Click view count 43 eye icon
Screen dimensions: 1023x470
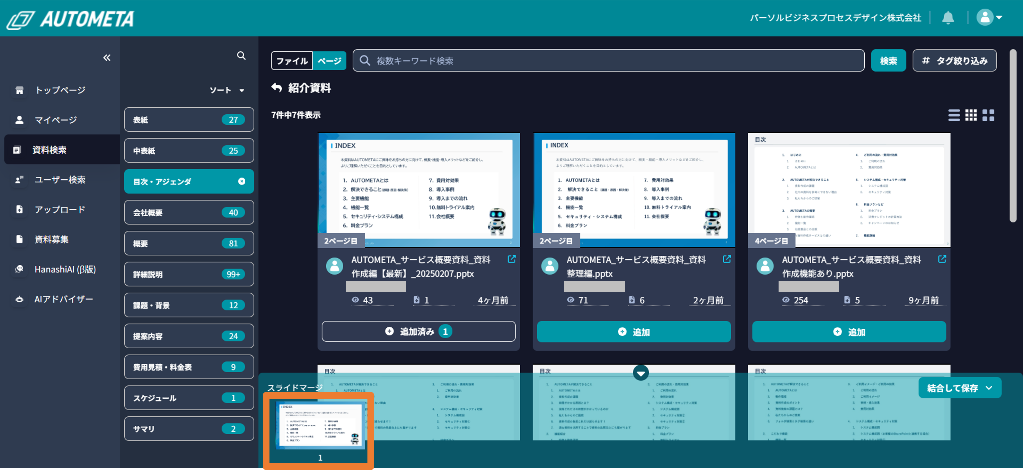click(356, 300)
